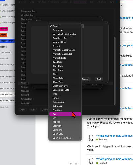Screen dimensions: 133x165
Task: Choose Tomorrow from the dropdown menu
Action: [x=65, y=30]
